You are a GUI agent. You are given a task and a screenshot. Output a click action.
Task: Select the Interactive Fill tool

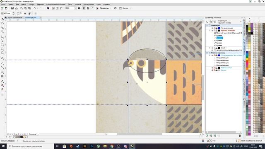pos(2,85)
